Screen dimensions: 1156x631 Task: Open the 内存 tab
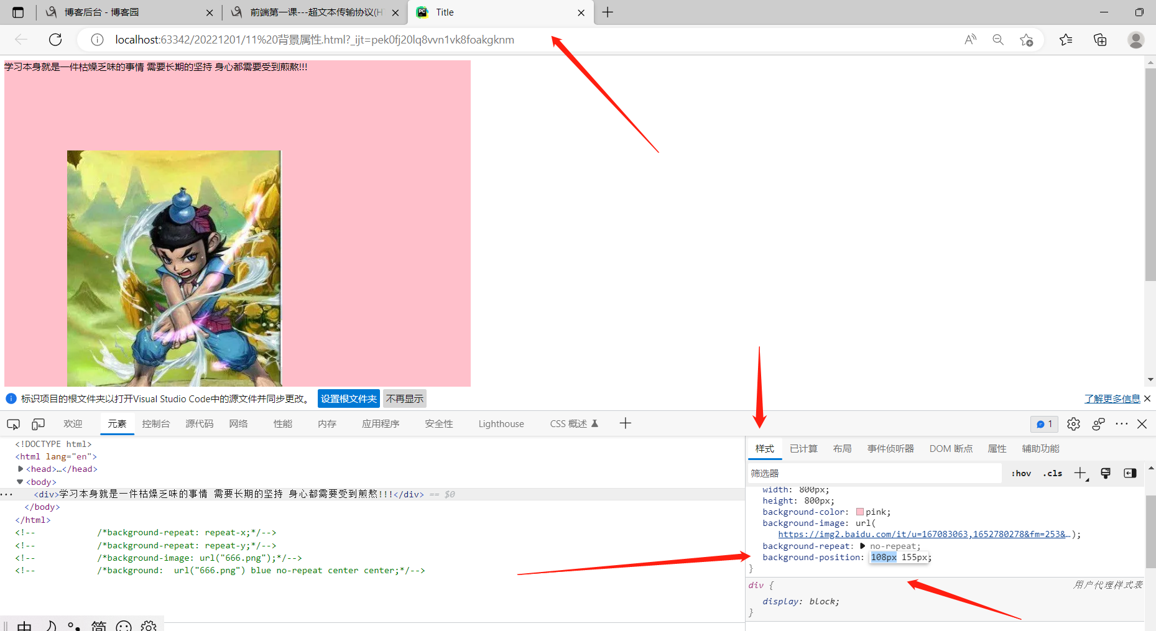click(x=327, y=424)
